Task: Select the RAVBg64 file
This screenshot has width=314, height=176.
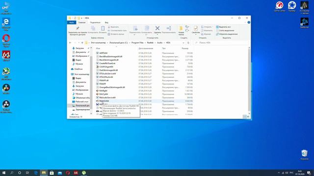Action: 104,90
